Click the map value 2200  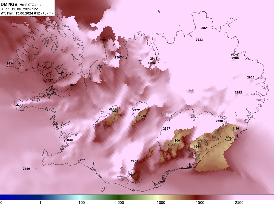[235, 58]
